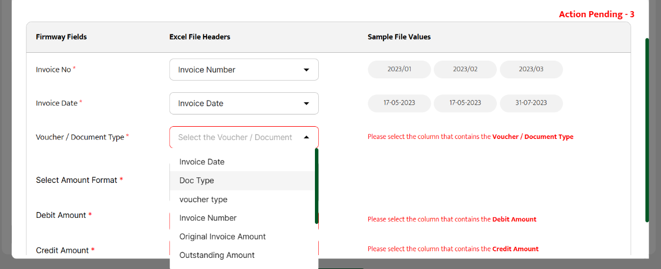Click the 'Excel File Headers' column heading
661x269 pixels.
point(200,37)
